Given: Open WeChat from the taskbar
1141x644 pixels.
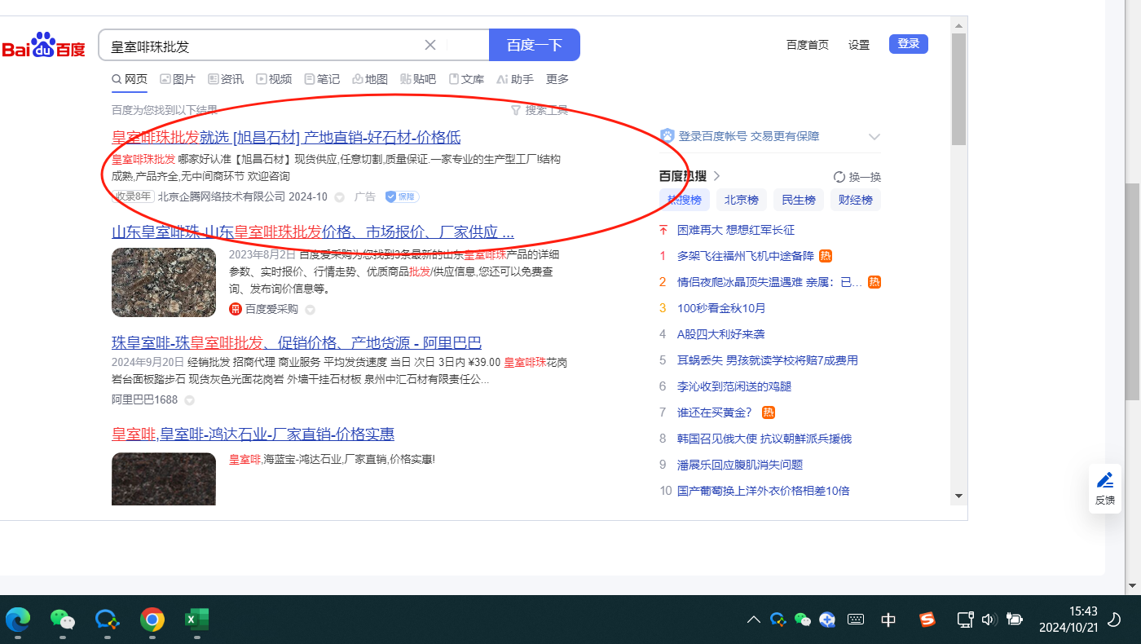Looking at the screenshot, I should click(63, 620).
